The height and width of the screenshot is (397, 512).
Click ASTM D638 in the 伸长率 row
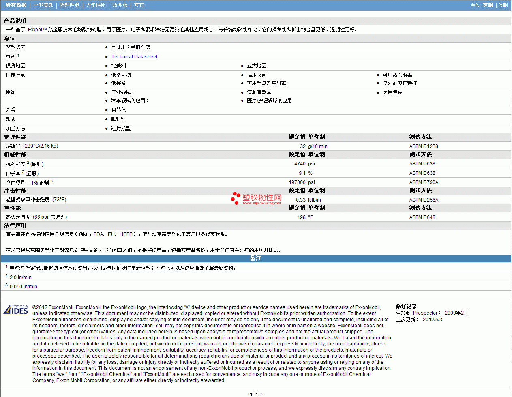(422, 173)
